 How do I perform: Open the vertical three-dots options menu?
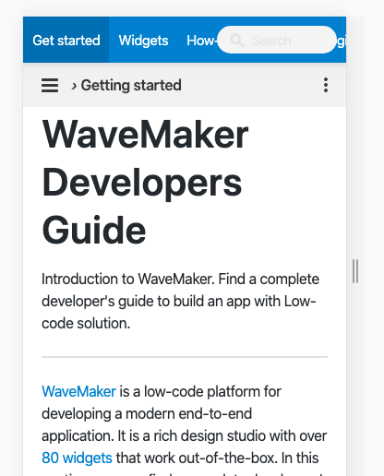point(326,85)
